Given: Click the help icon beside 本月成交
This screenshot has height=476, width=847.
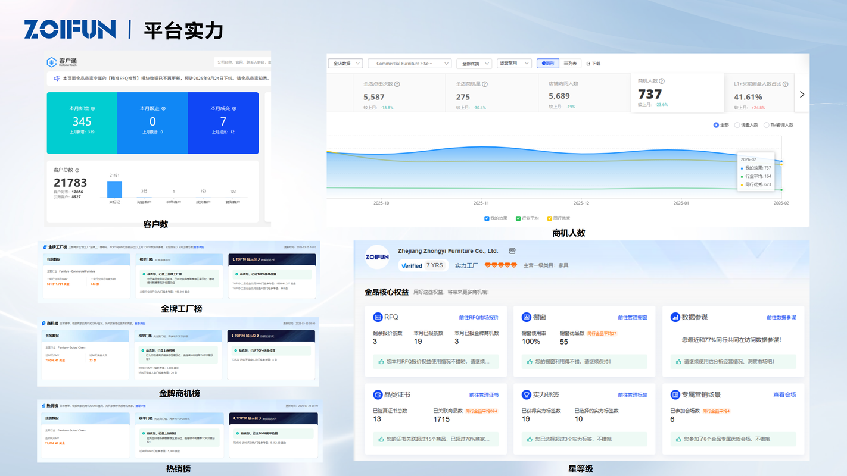Looking at the screenshot, I should 234,108.
